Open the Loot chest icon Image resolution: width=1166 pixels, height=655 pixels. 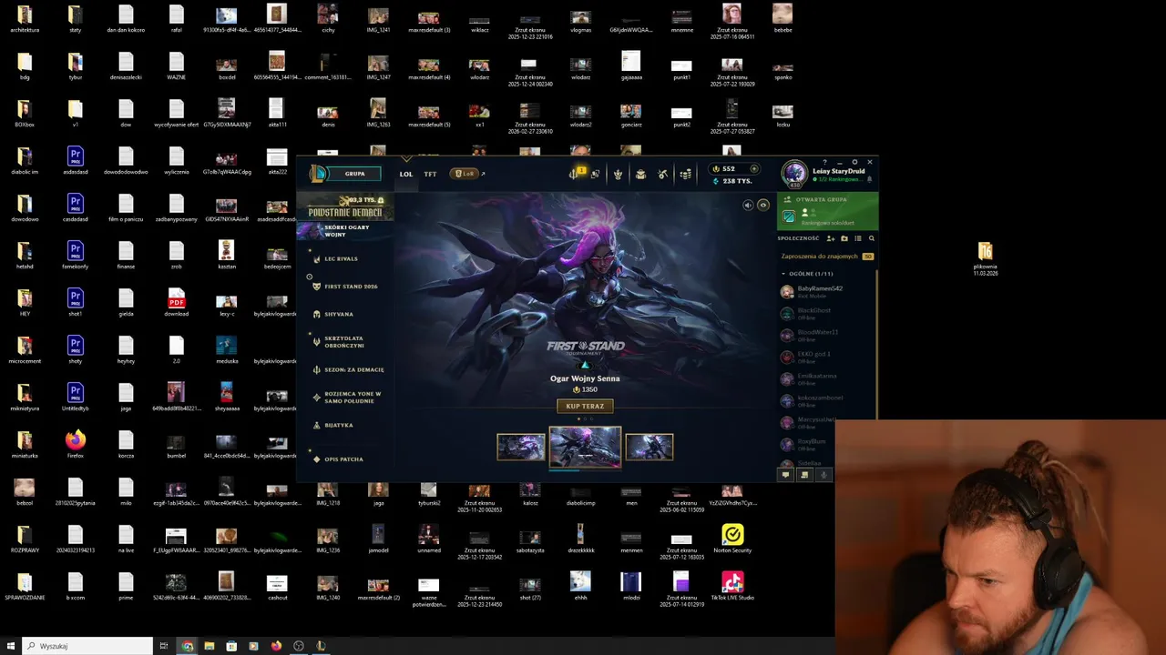point(640,174)
